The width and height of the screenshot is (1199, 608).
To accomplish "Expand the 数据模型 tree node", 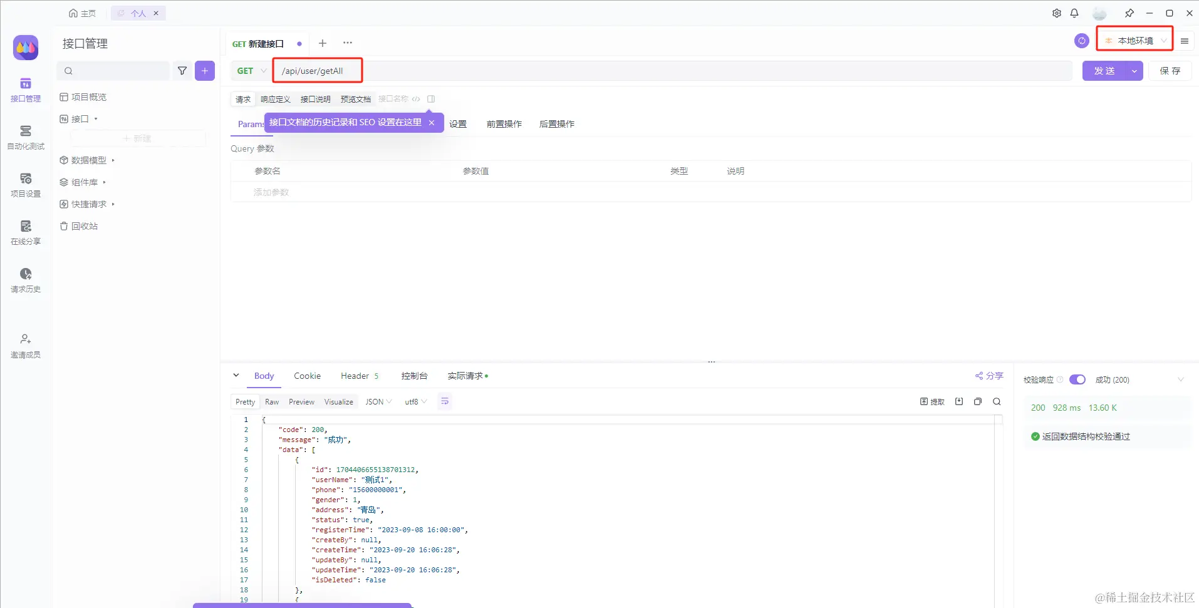I will (113, 160).
